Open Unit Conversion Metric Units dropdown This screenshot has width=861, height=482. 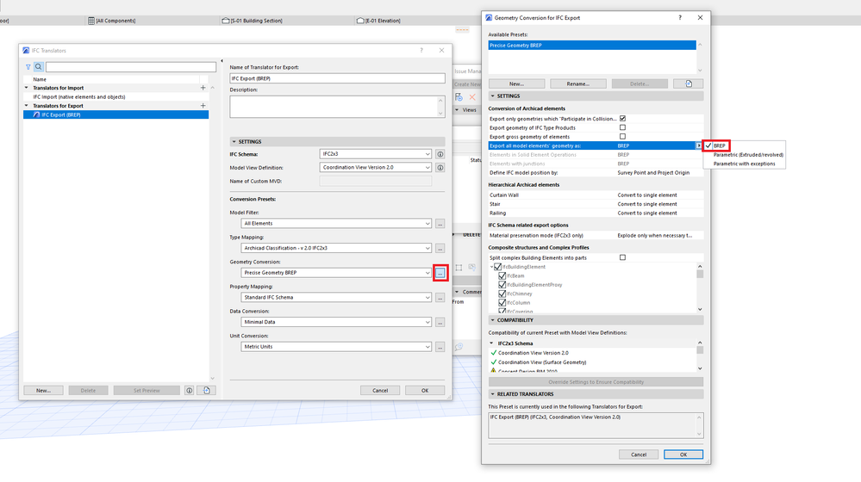tap(336, 347)
